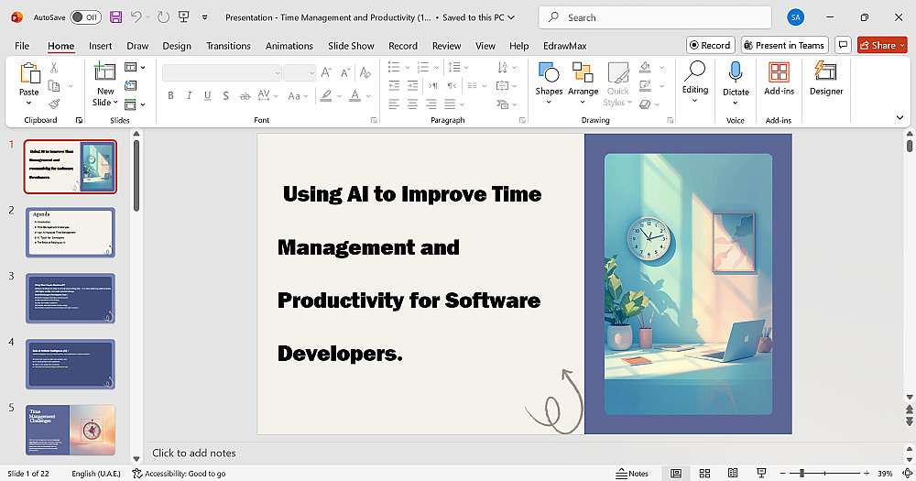Switch to Reading View icon
Viewport: 916px width, 481px height.
coord(733,474)
